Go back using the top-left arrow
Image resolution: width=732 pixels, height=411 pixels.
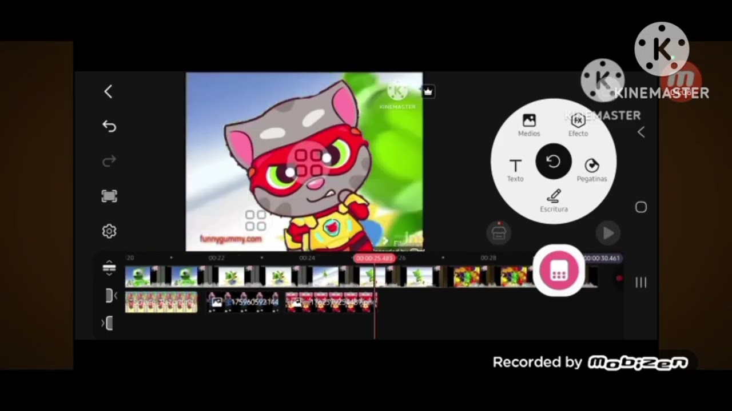point(108,91)
